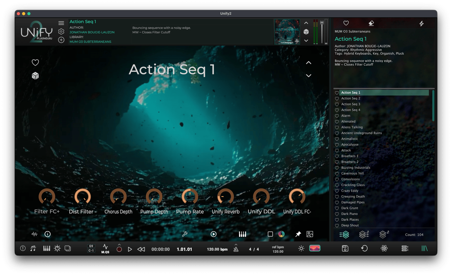The image size is (452, 275).
Task: Click the exclamation circle icon in the bottom bar
Action: (x=23, y=248)
